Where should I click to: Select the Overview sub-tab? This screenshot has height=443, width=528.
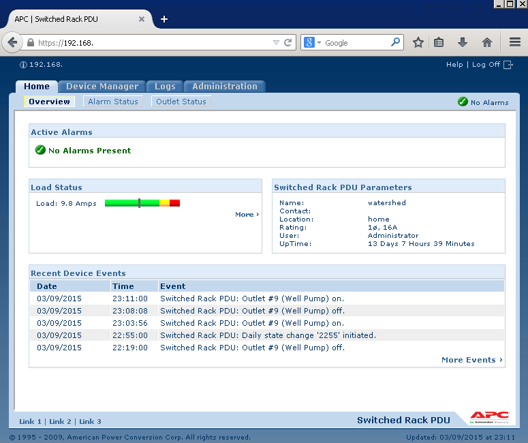pos(49,102)
